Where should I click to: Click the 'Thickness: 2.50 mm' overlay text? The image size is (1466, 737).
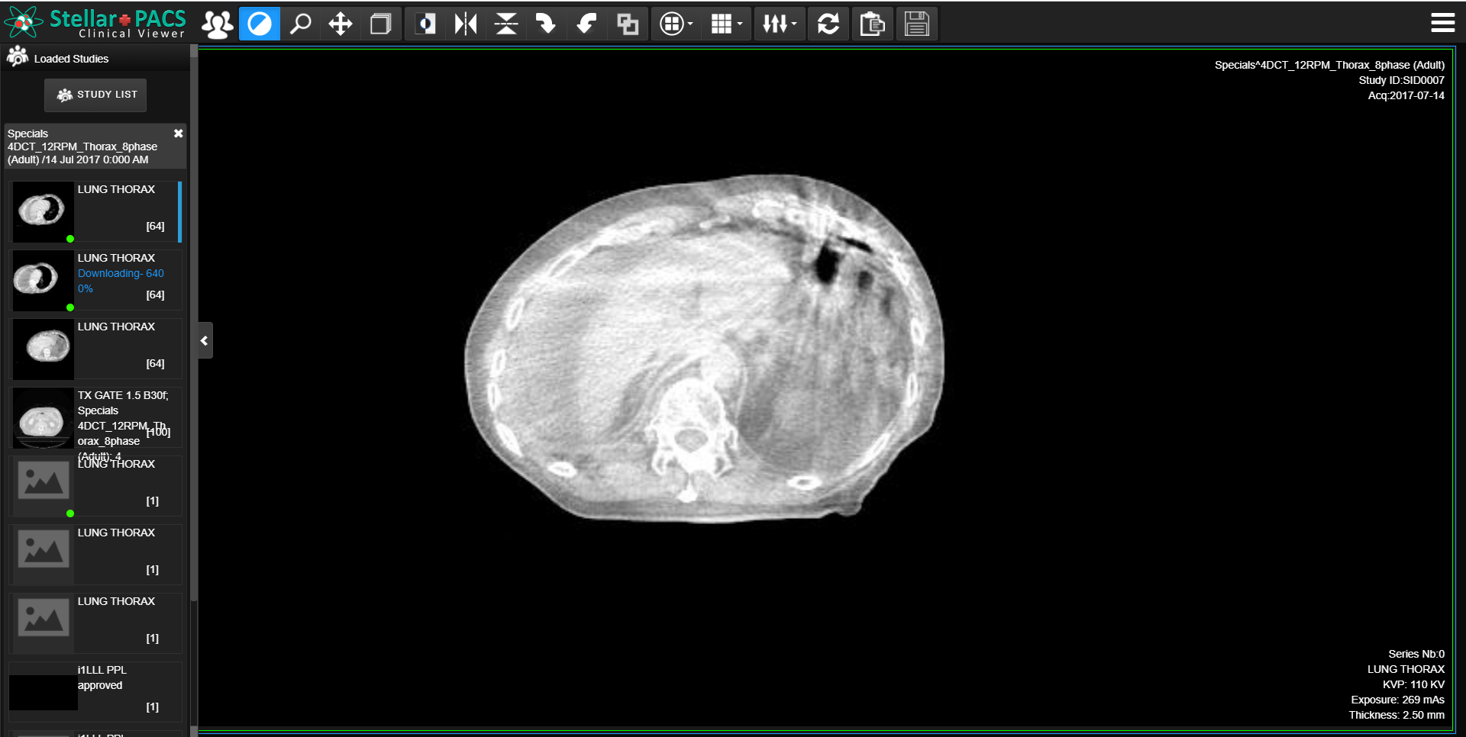(x=1397, y=715)
